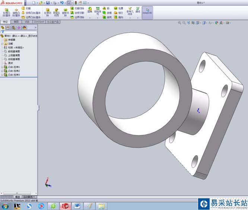Screen dimensions: 248x210
Task: Select the Swept Cut tool
Action: pyautogui.click(x=77, y=8)
